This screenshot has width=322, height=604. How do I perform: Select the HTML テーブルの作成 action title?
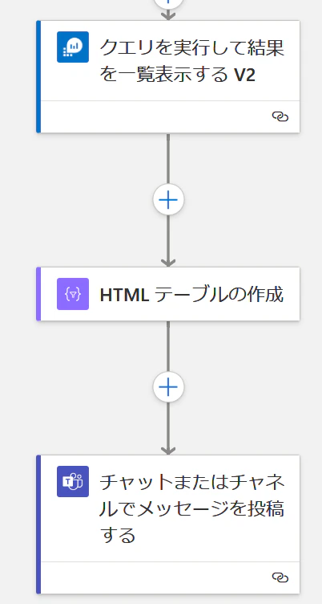point(191,294)
